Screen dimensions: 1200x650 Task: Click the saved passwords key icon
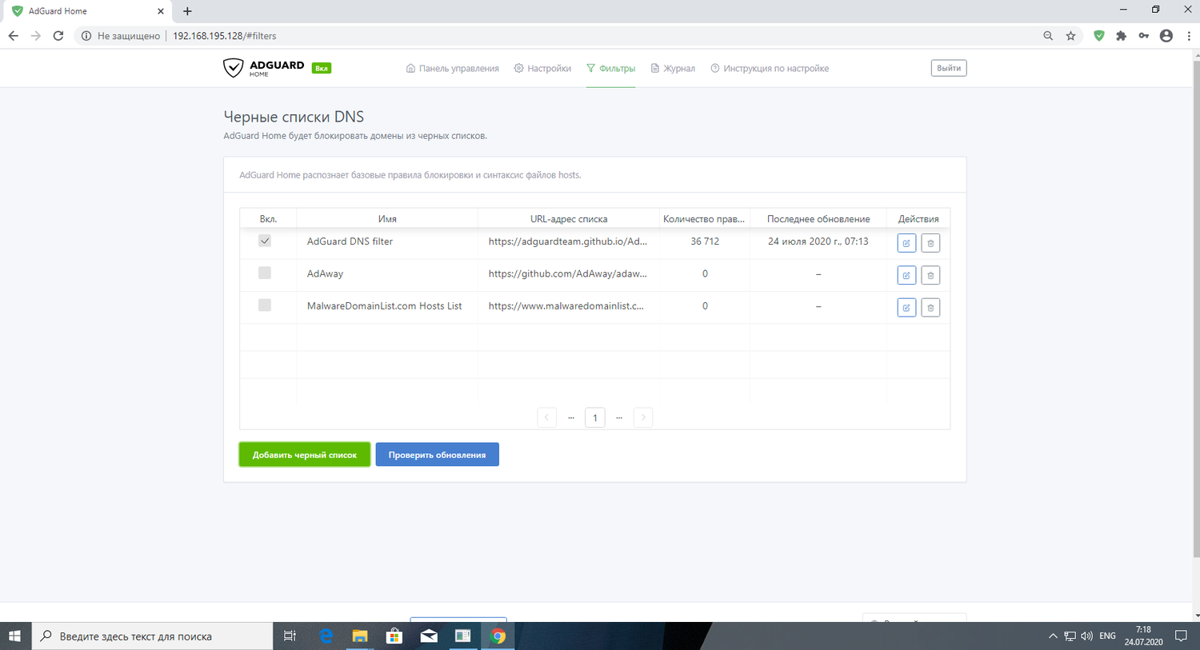1144,36
